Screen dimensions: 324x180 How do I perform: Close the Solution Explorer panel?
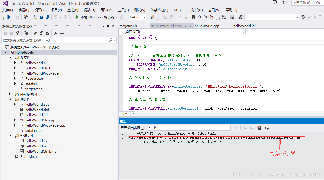click(x=113, y=26)
